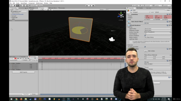This screenshot has width=181, height=101.
Task: Select the Move tool in the toolbar
Action: 15,6
